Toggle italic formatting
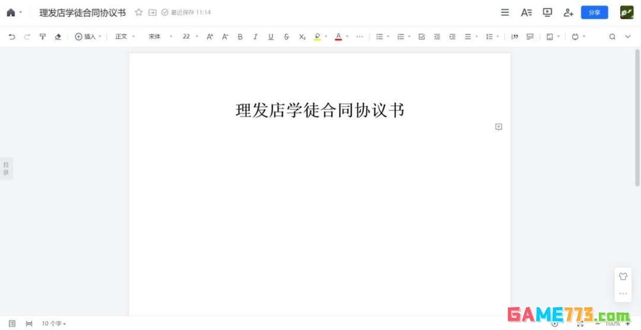641x330 pixels. tap(255, 37)
